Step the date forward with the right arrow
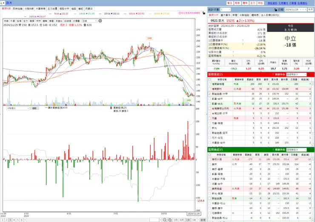 pyautogui.click(x=306, y=10)
